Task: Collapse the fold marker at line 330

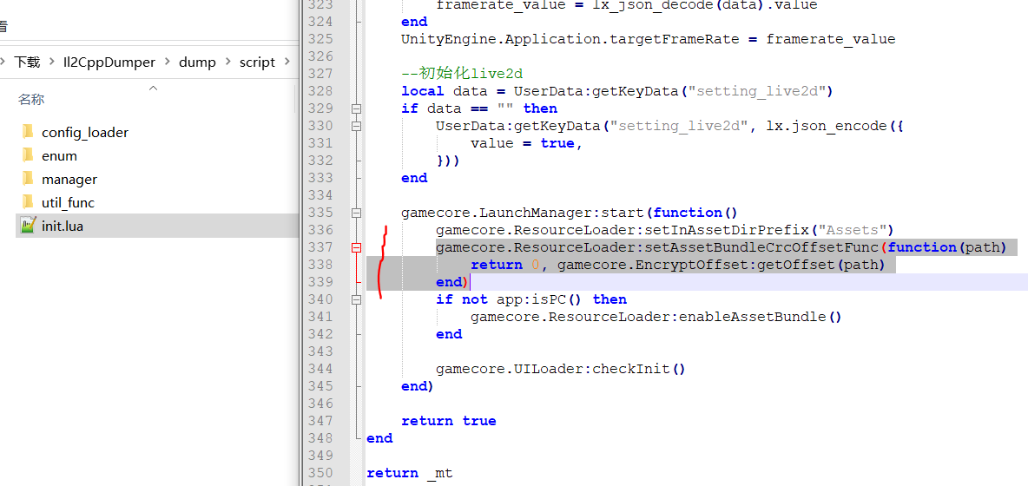Action: tap(356, 126)
